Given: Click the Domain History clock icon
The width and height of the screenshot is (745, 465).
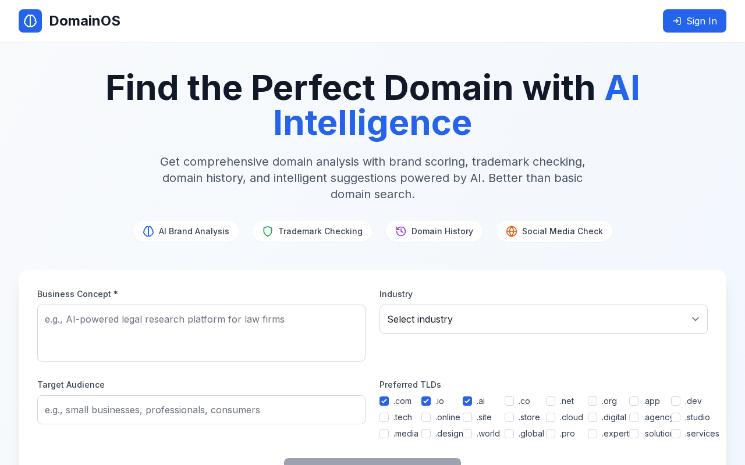Looking at the screenshot, I should (x=401, y=231).
